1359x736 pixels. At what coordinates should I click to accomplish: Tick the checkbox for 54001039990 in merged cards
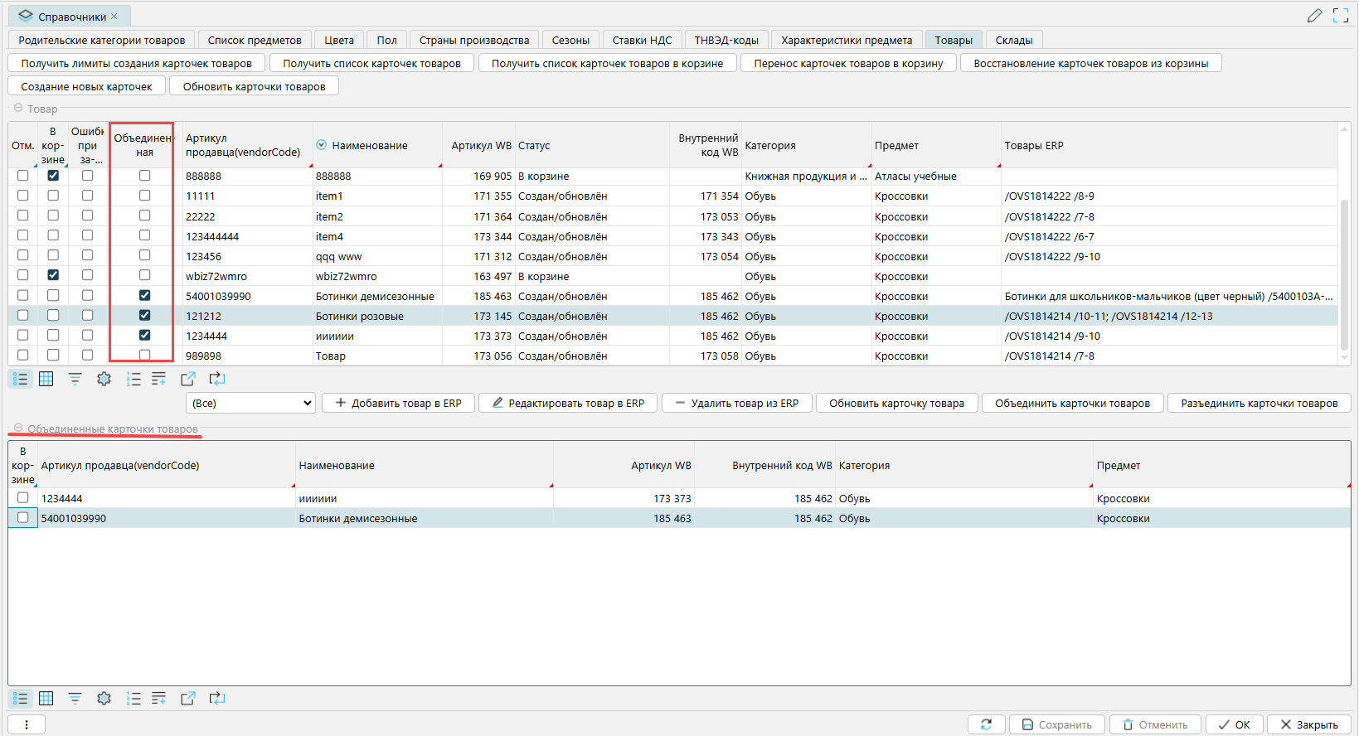(x=23, y=518)
